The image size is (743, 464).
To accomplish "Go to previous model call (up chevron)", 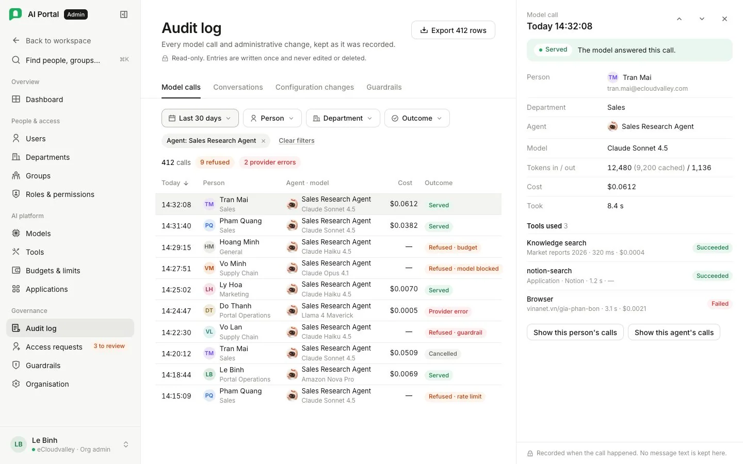I will coord(679,19).
